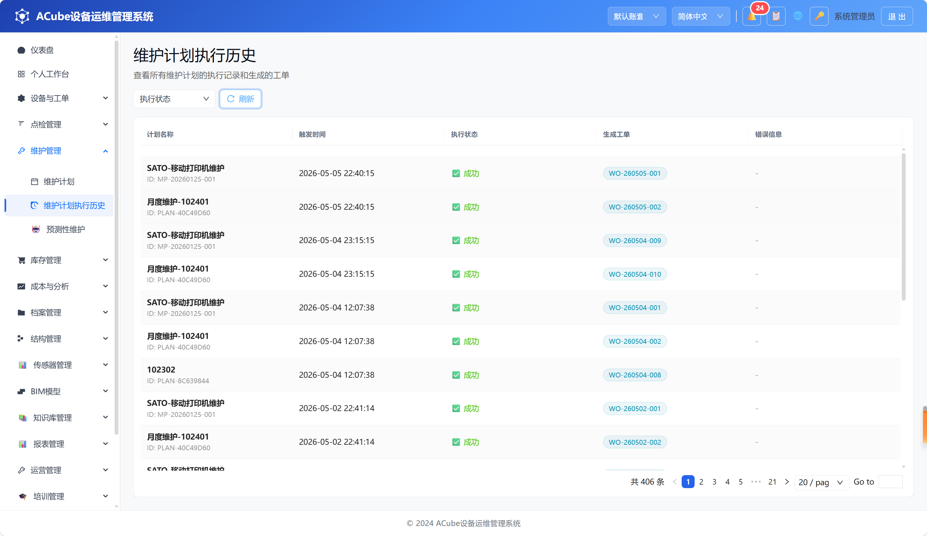Image resolution: width=927 pixels, height=536 pixels.
Task: Go to page 21 in pagination
Action: [x=772, y=482]
